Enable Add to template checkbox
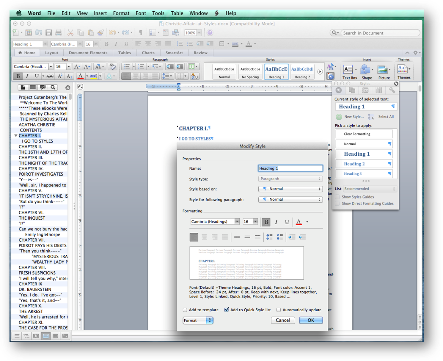443x361 pixels. 185,310
